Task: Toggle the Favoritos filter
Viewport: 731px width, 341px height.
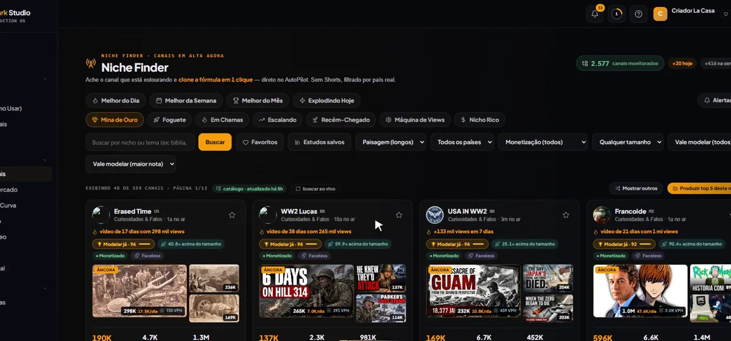Action: click(260, 142)
